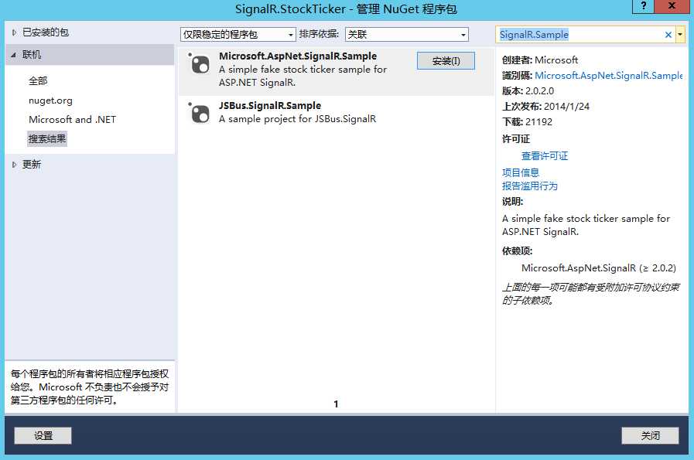Screen dimensions: 694x460
Task: Select the JSBus.SignalR.Sample package title
Action: 270,106
